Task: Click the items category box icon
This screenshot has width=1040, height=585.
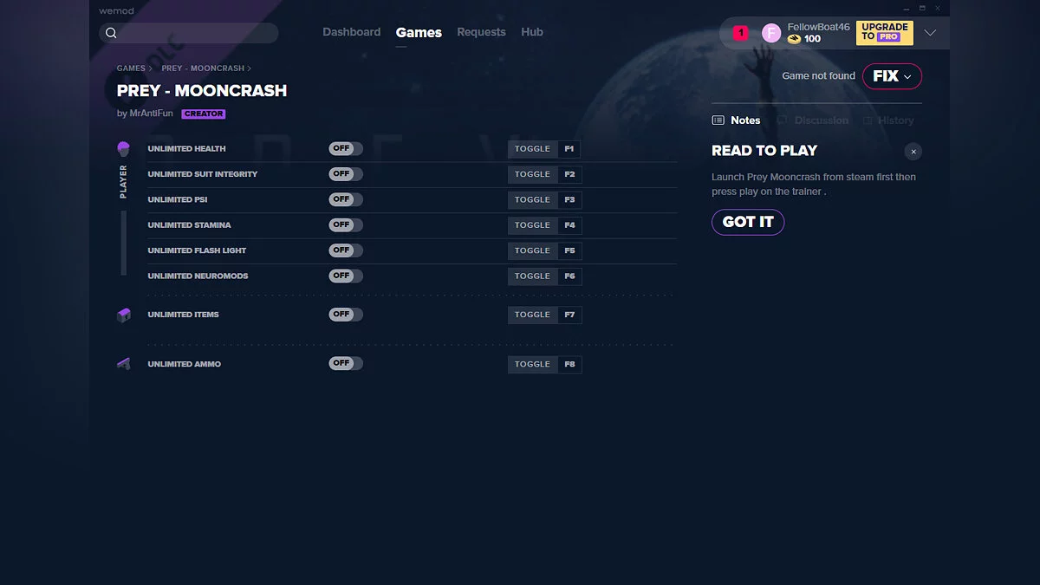Action: pos(123,315)
